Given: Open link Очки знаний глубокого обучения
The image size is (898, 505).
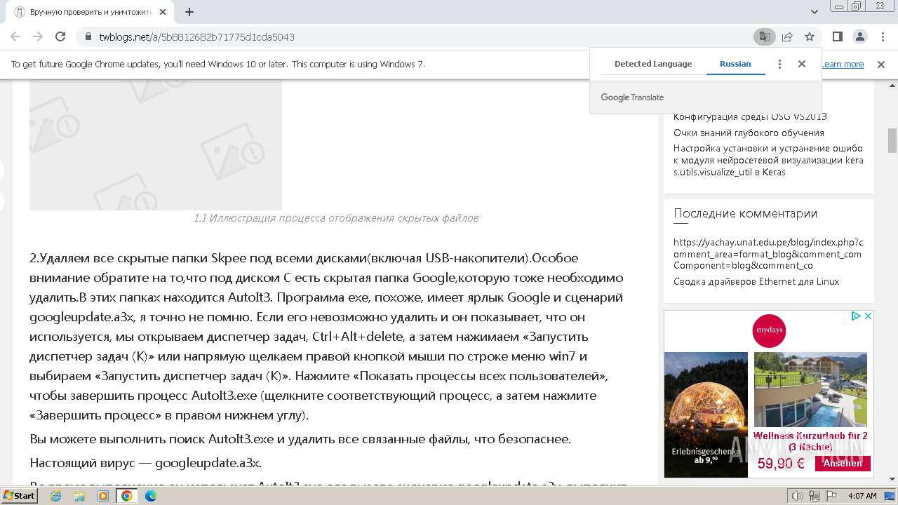Looking at the screenshot, I should (x=749, y=133).
